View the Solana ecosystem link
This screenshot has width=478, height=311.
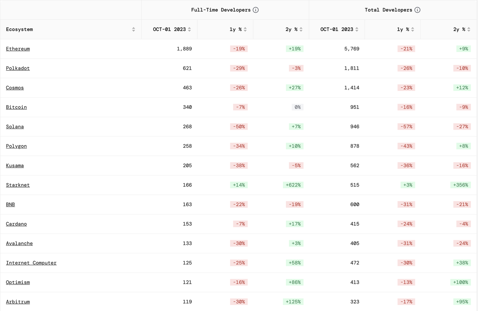pyautogui.click(x=15, y=126)
